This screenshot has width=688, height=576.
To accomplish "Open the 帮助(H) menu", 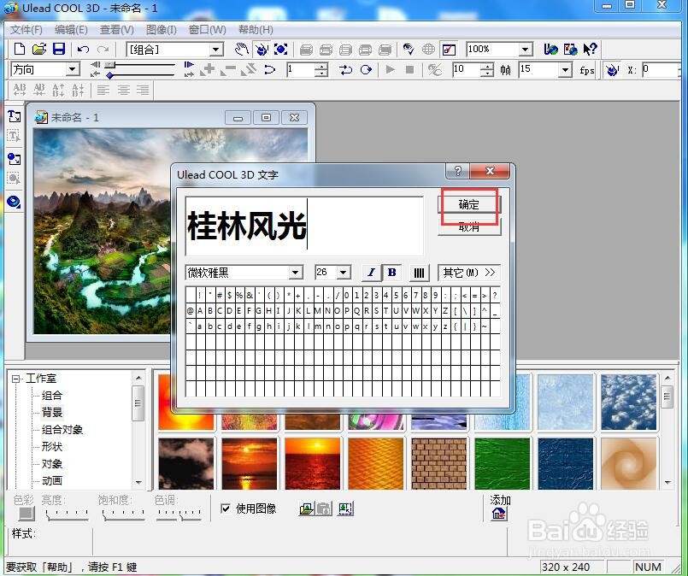I will coord(256,30).
